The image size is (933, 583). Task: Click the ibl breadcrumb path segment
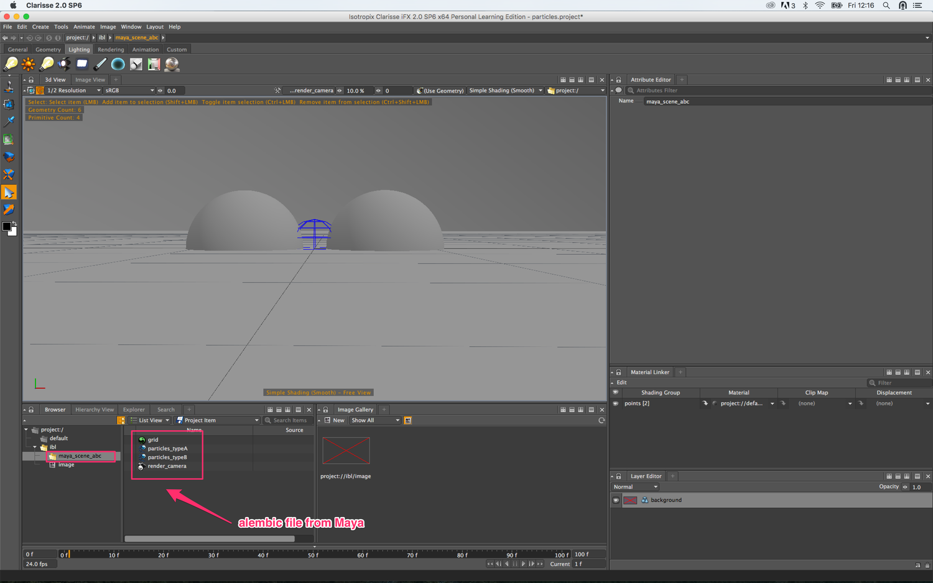point(102,38)
